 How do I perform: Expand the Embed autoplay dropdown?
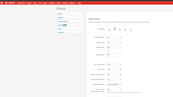(114, 37)
